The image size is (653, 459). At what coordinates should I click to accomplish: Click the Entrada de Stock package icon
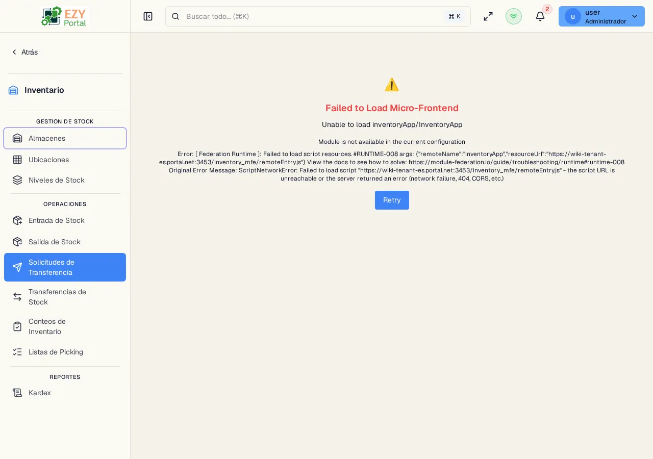[17, 220]
